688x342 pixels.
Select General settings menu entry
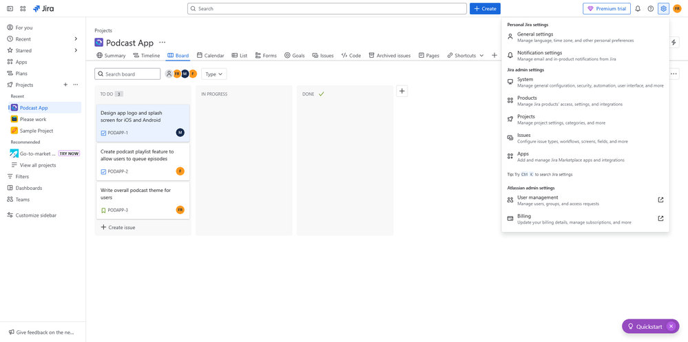click(x=535, y=34)
